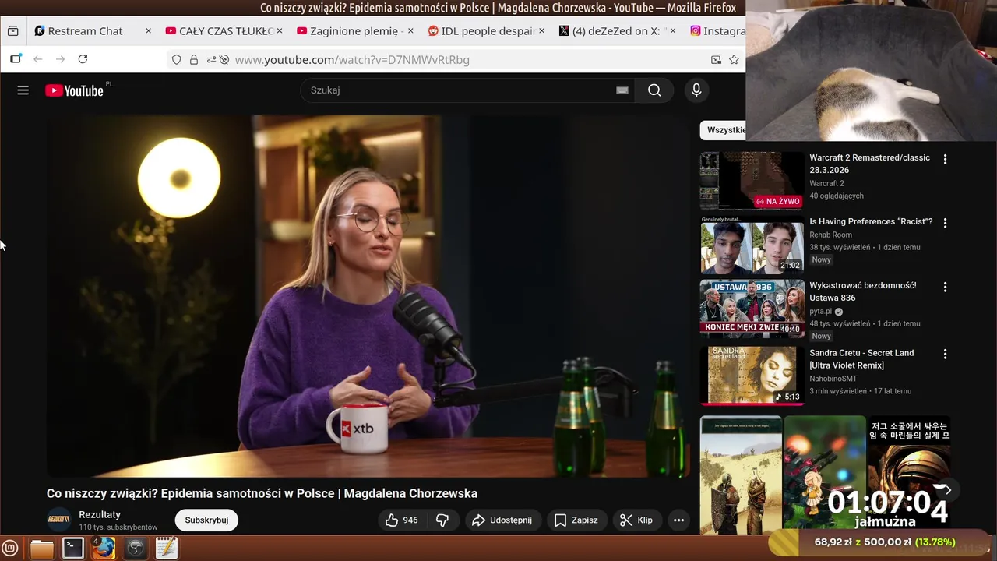Share the video via Udostępnij

click(502, 520)
